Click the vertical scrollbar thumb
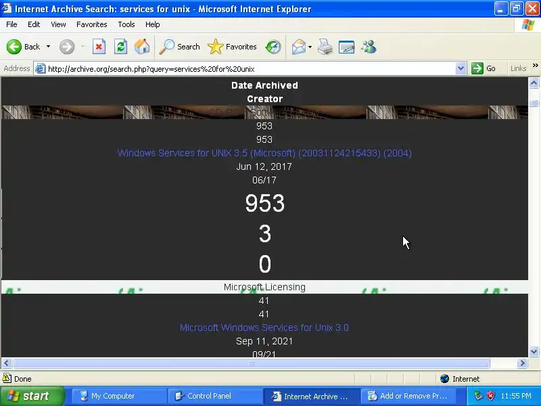Viewport: 541px width, 406px height. pos(534,103)
